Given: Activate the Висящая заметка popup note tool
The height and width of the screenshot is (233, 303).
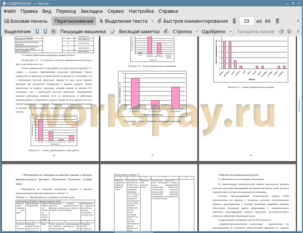Looking at the screenshot, I should click(139, 32).
